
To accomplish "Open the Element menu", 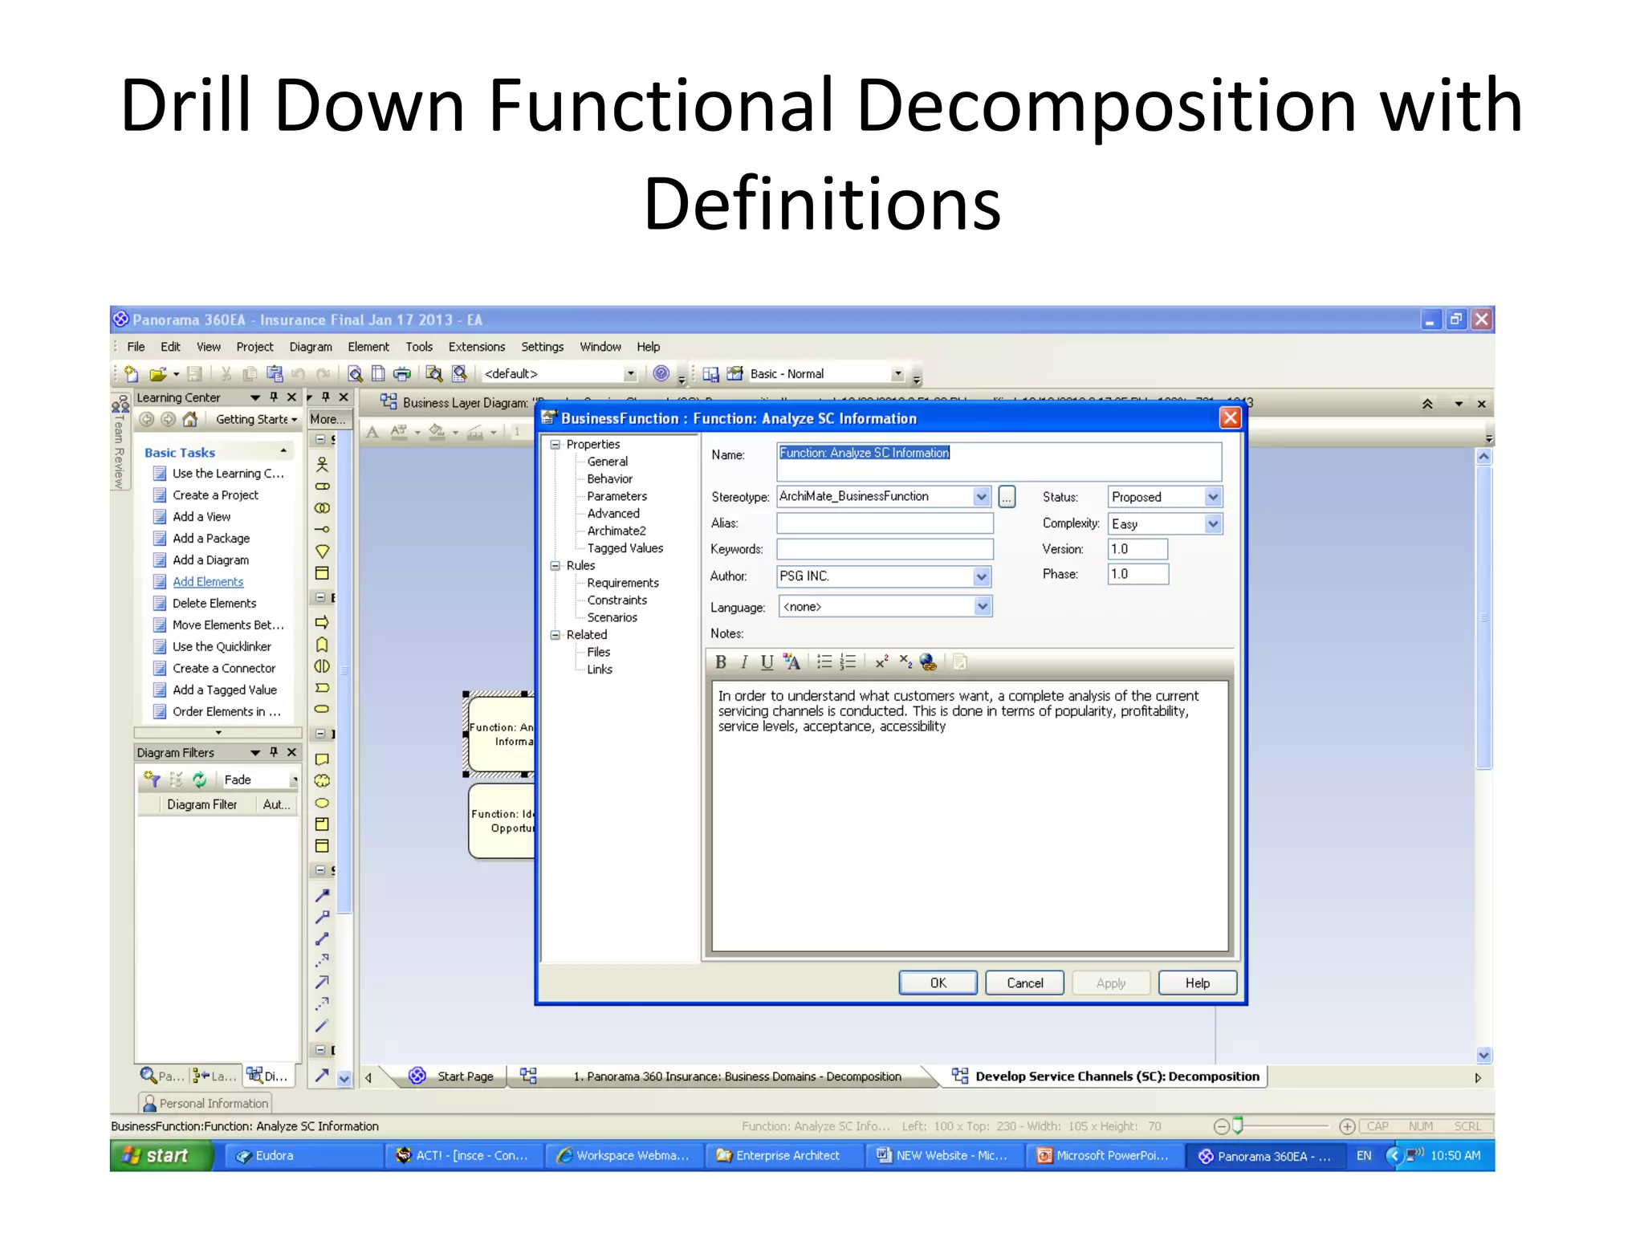I will 368,347.
